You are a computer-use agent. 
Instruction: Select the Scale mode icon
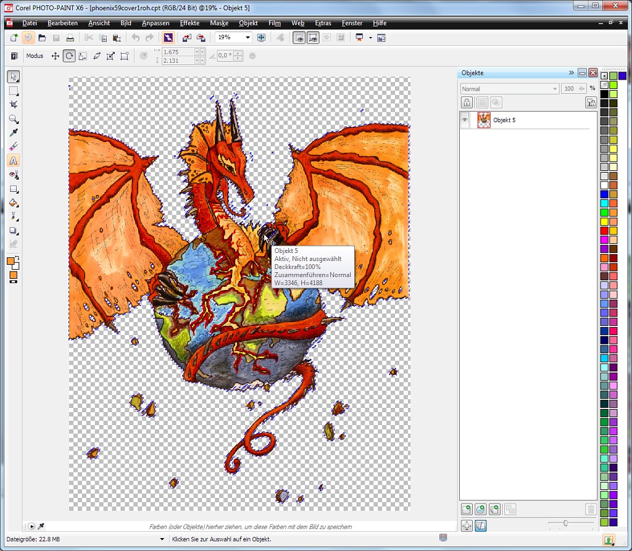[x=83, y=56]
